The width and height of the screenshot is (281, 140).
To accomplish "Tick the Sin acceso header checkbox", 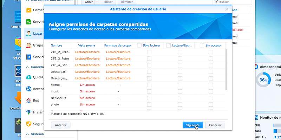I will click(x=202, y=45).
